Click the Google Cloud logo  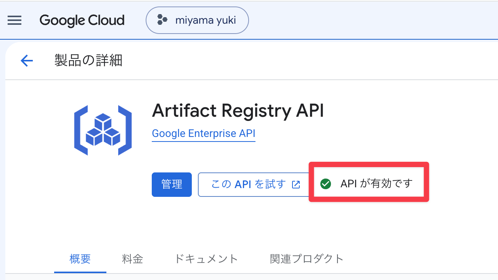coord(82,20)
